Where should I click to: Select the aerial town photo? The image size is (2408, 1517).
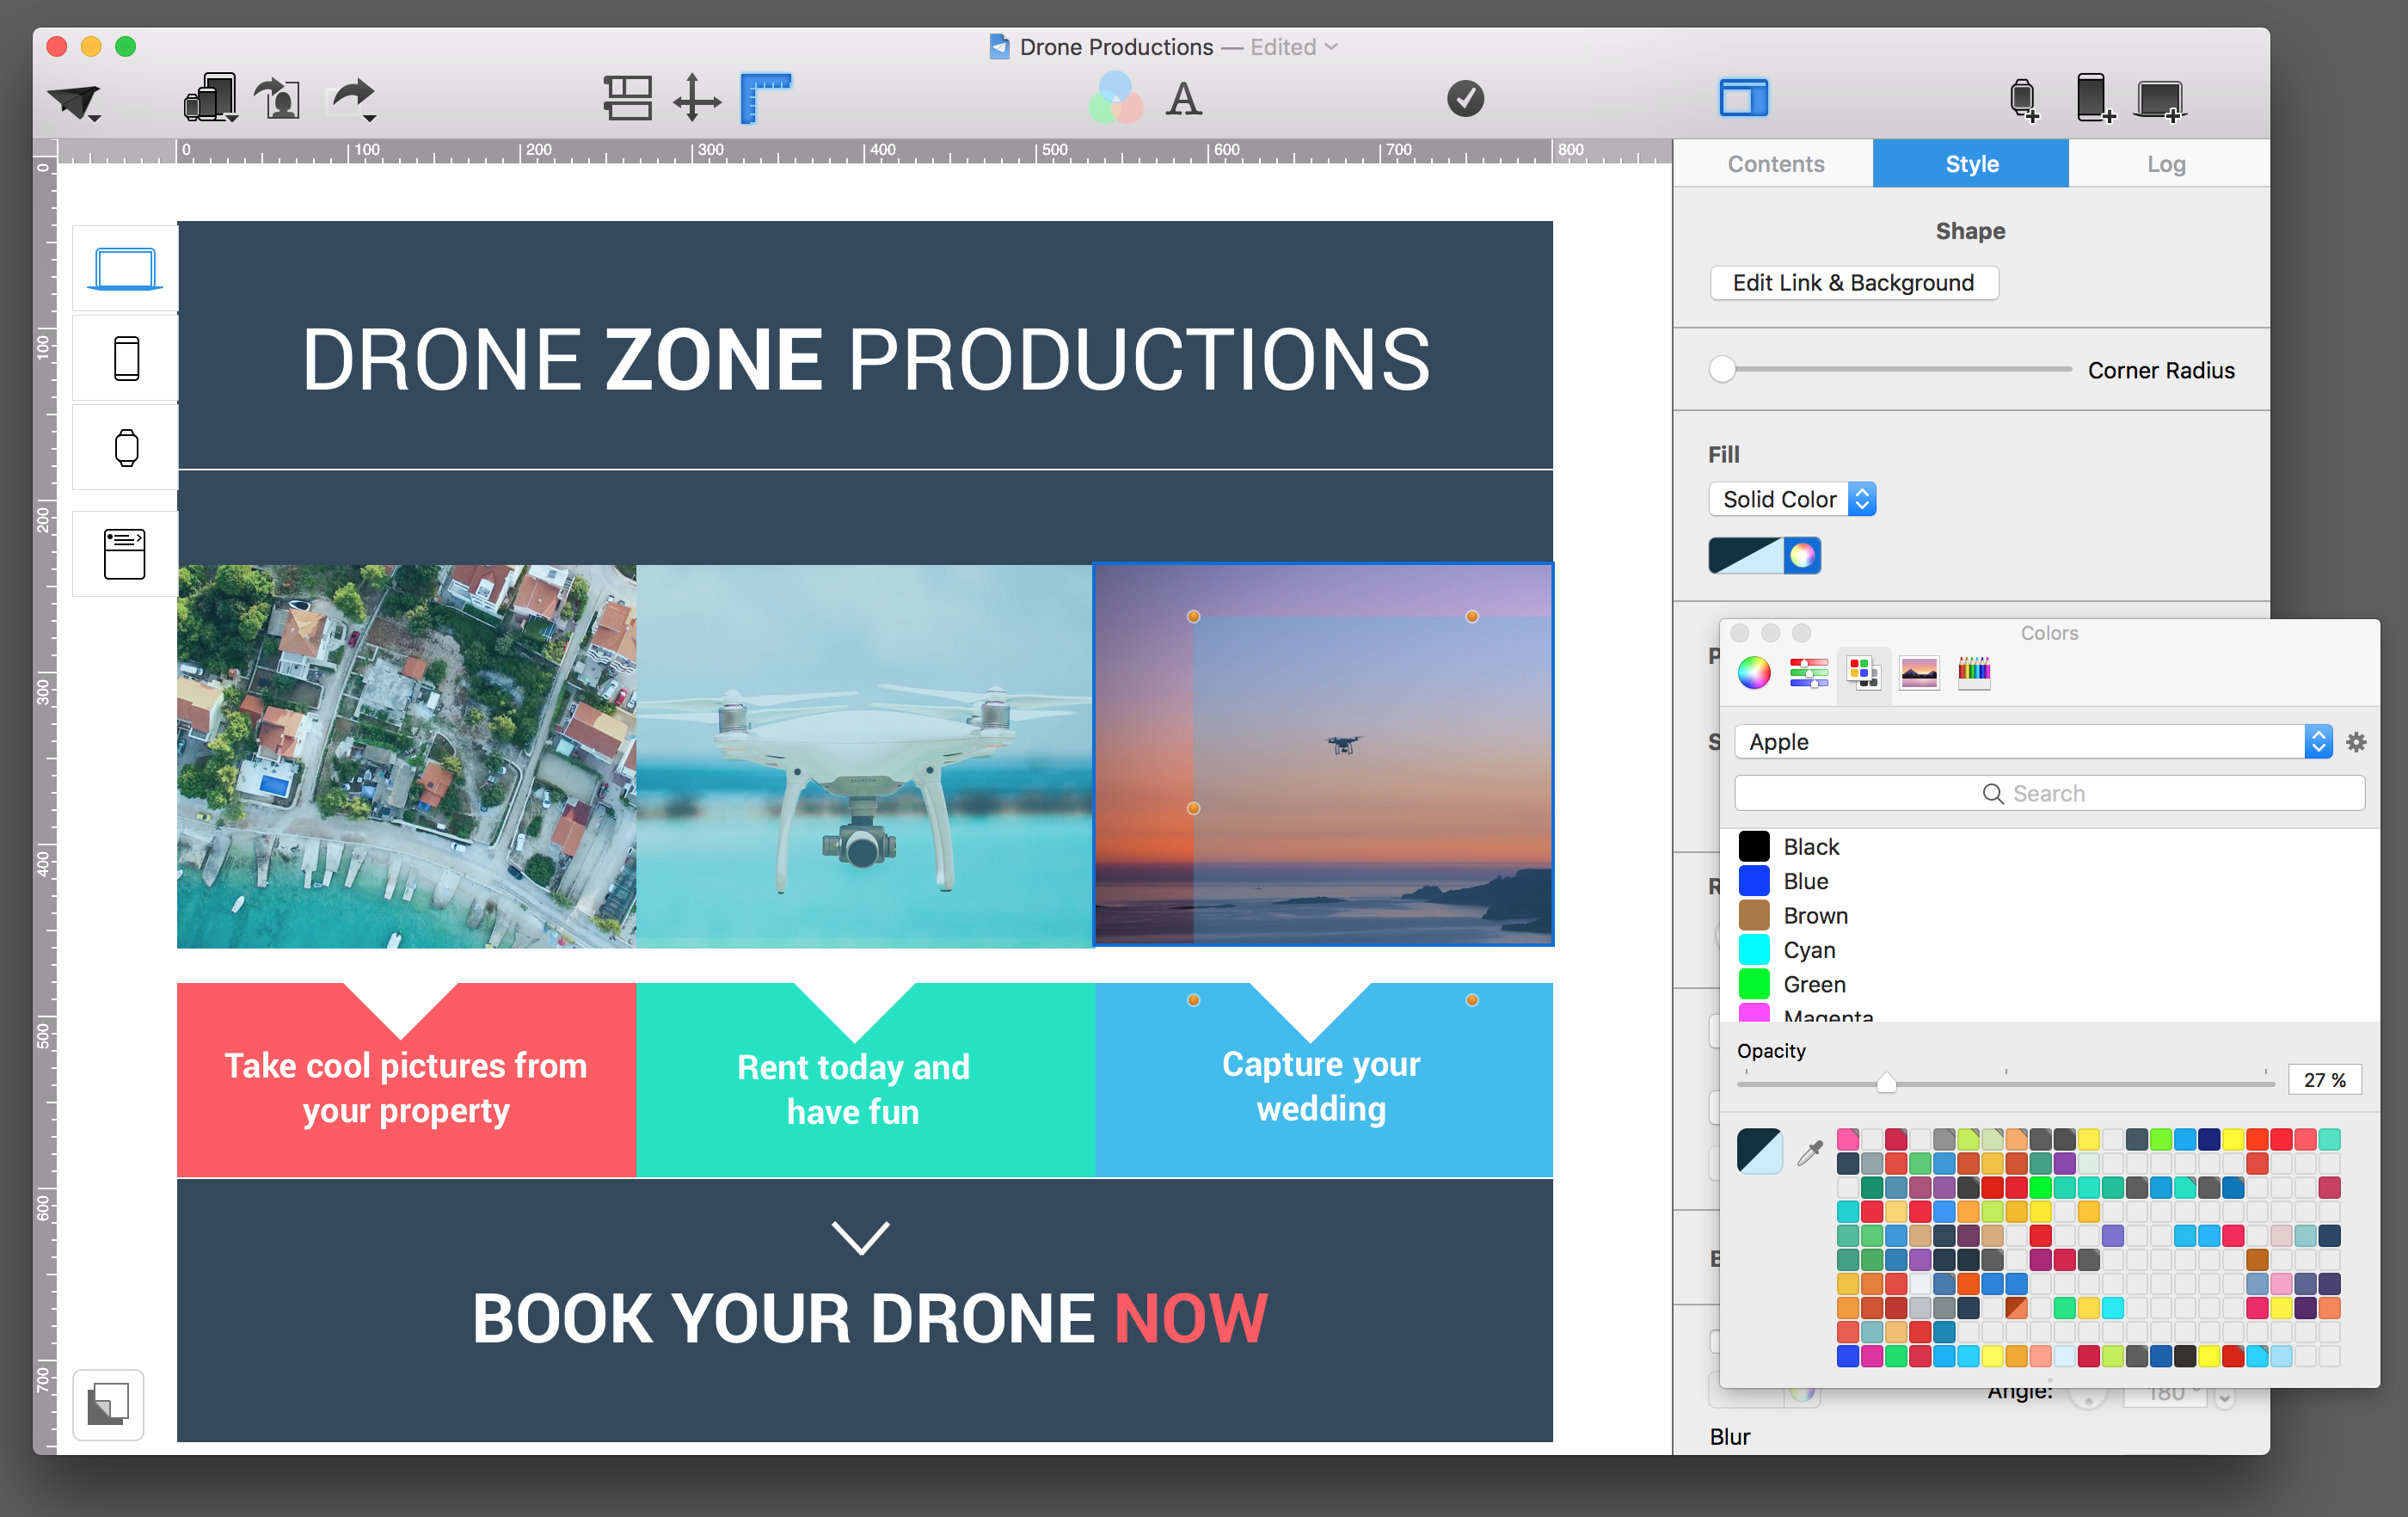click(x=406, y=756)
